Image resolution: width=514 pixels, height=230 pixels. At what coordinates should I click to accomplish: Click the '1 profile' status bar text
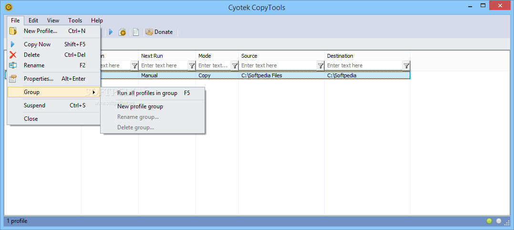[x=17, y=221]
